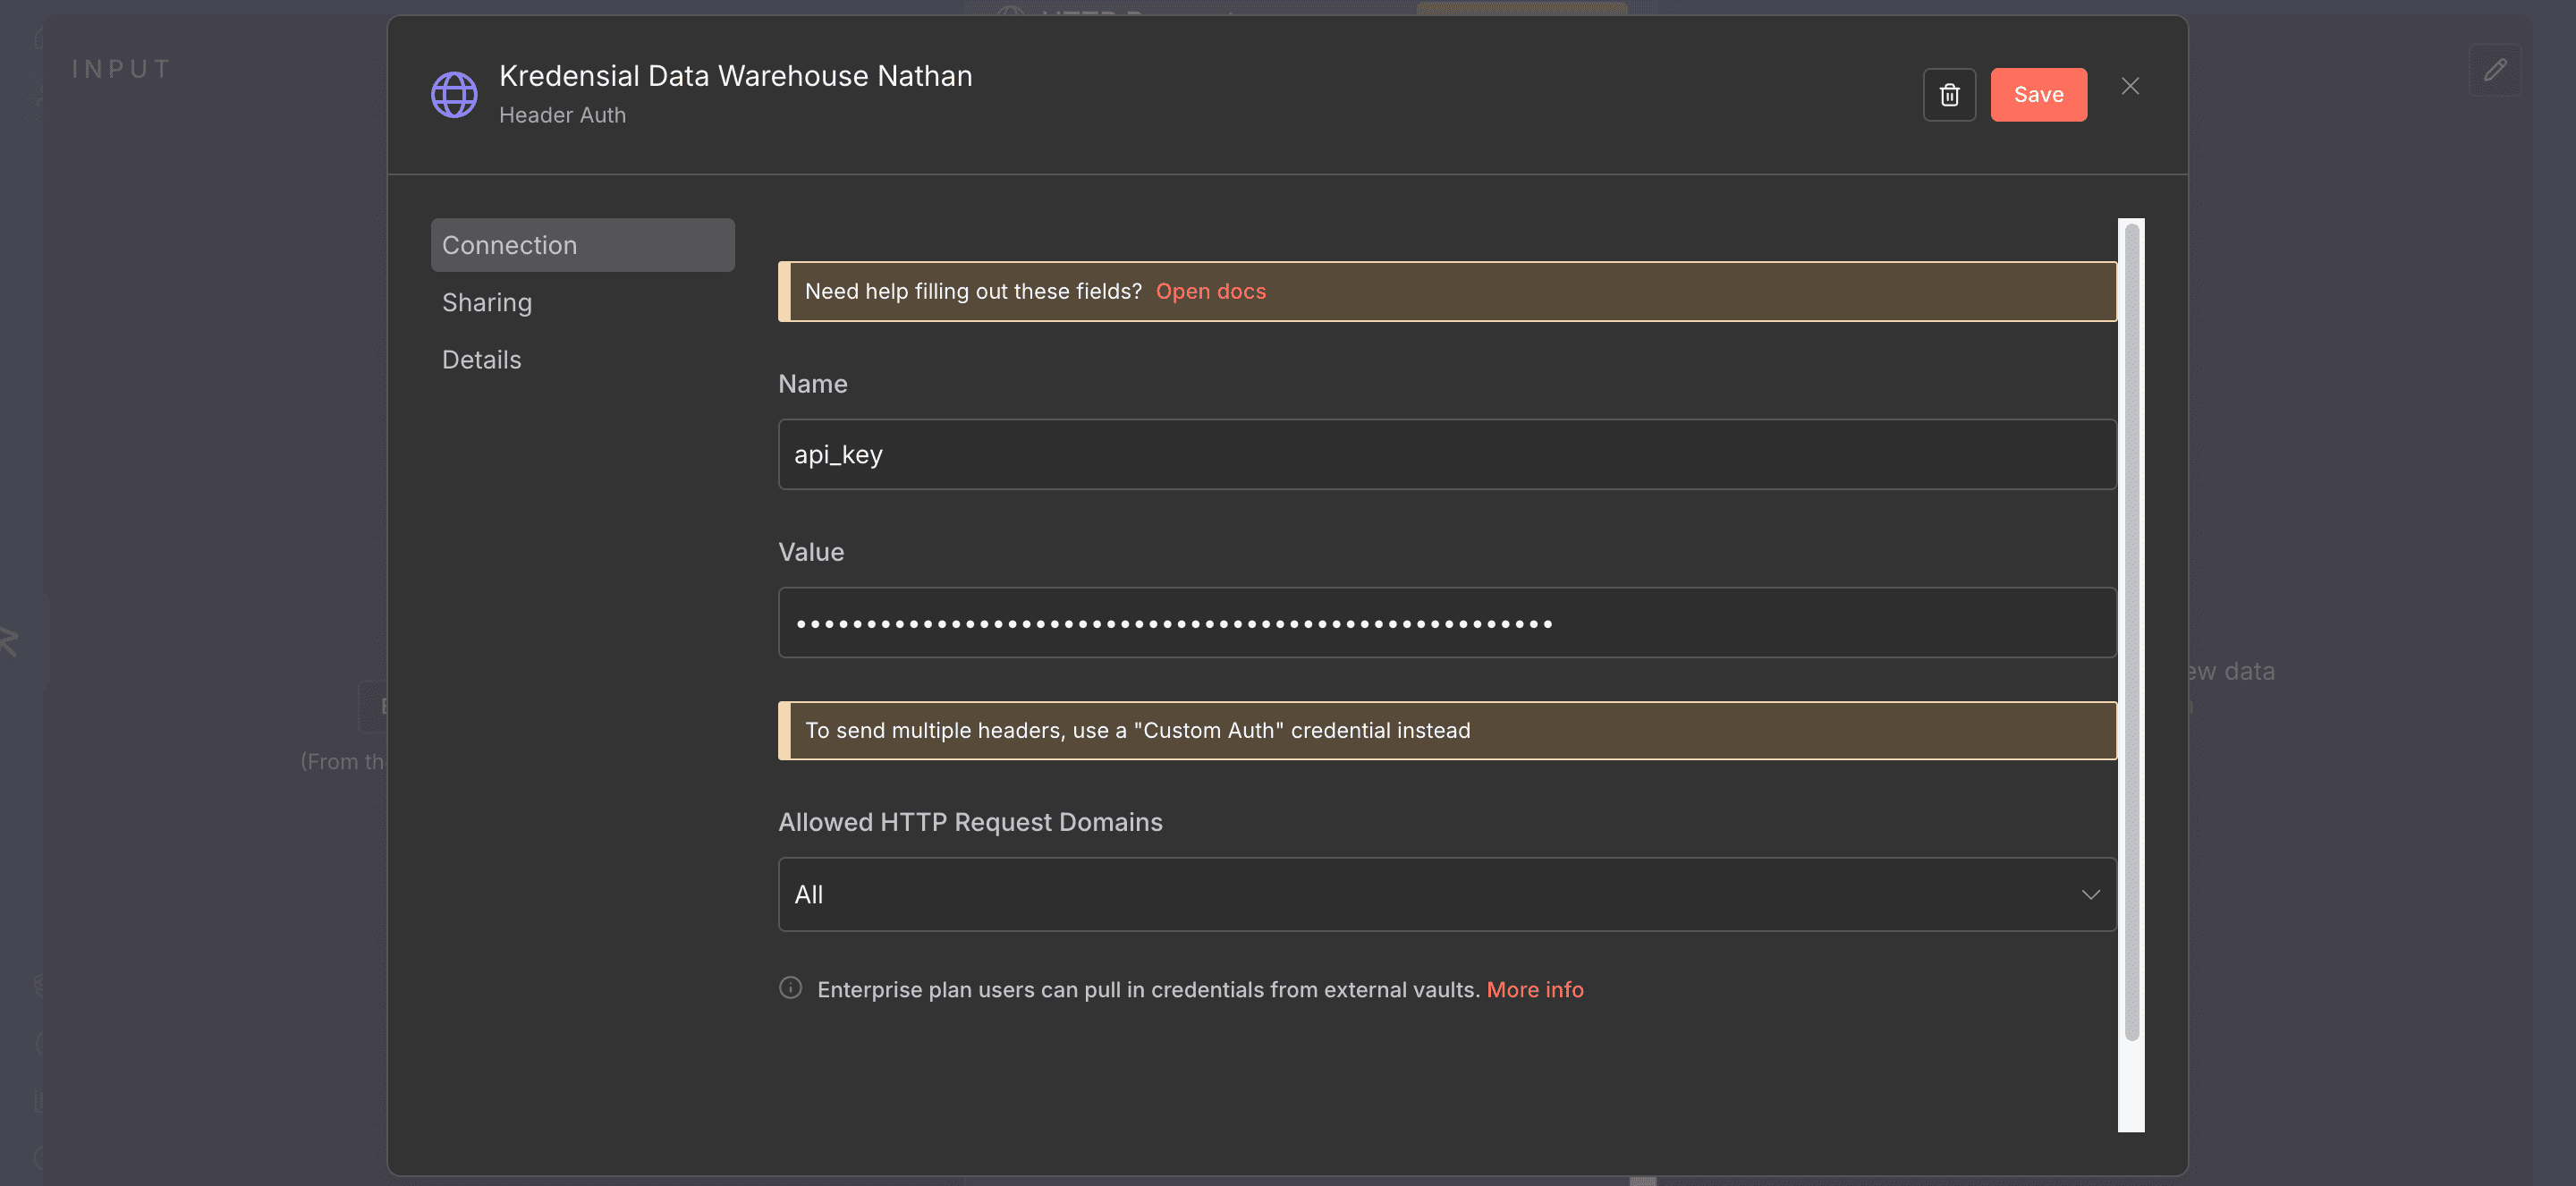Switch to the Sharing tab
This screenshot has width=2576, height=1186.
(x=486, y=302)
